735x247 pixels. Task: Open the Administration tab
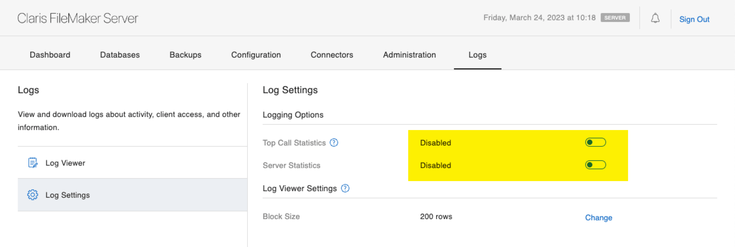pyautogui.click(x=409, y=55)
